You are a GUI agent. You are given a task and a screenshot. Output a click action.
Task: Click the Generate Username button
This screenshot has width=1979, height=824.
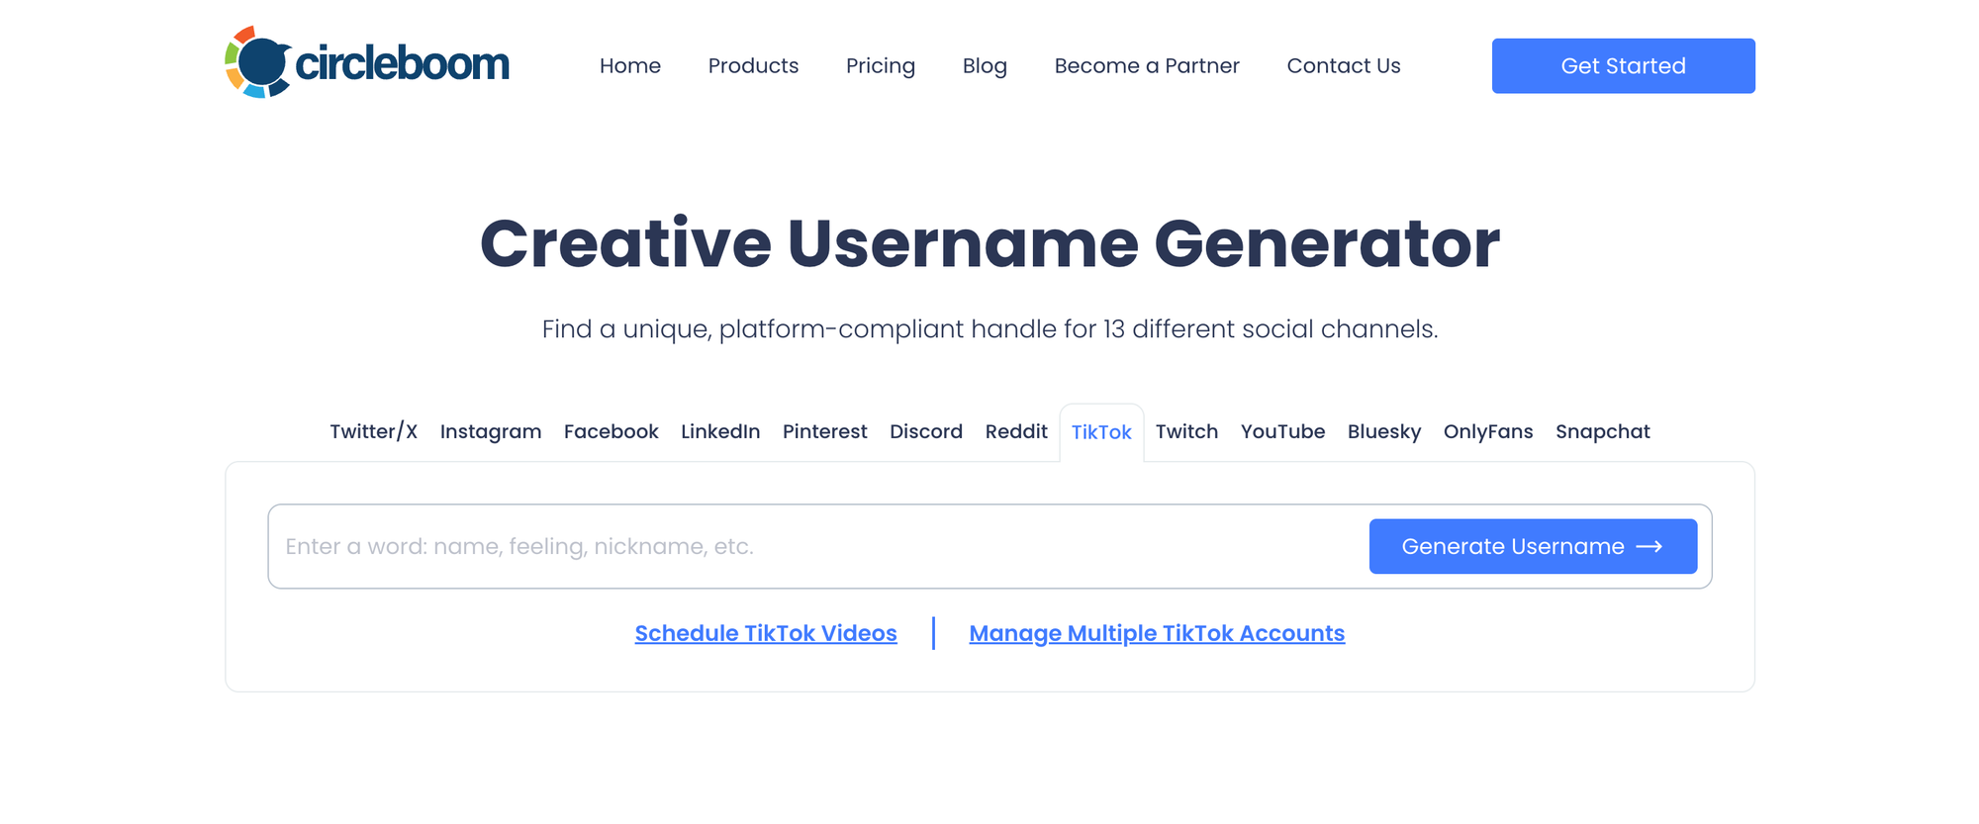click(1533, 547)
